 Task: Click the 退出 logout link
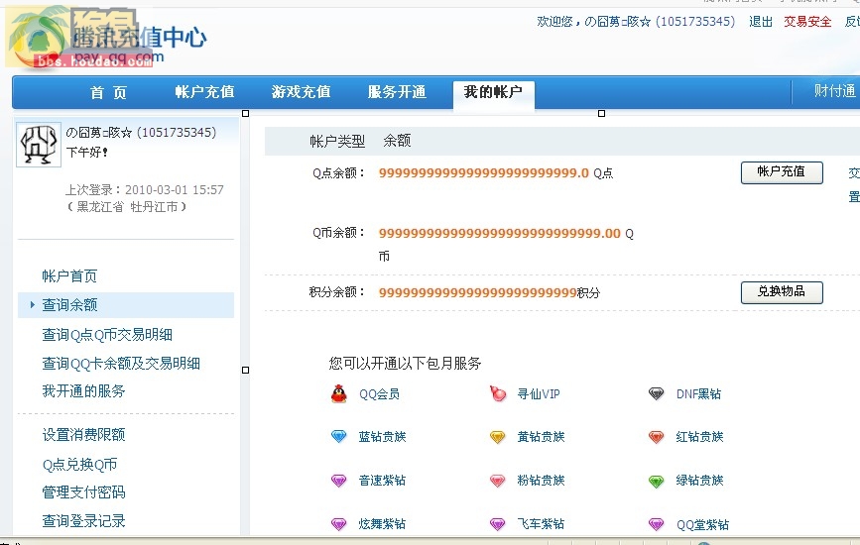pos(761,22)
